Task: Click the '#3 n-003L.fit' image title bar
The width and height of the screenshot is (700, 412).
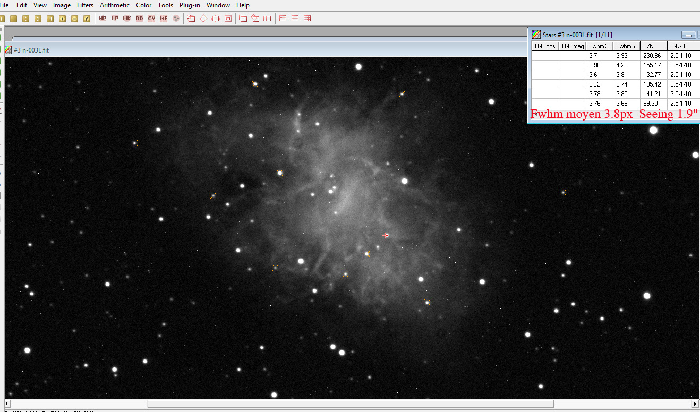Action: (266, 50)
